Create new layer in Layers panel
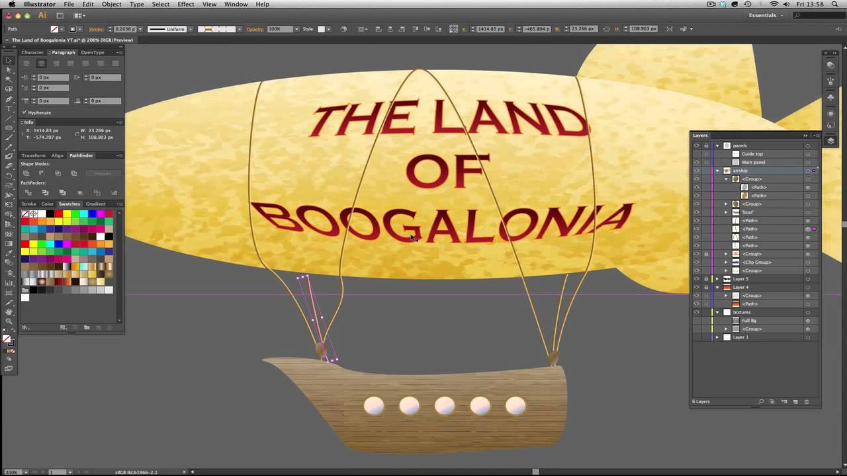 (795, 401)
